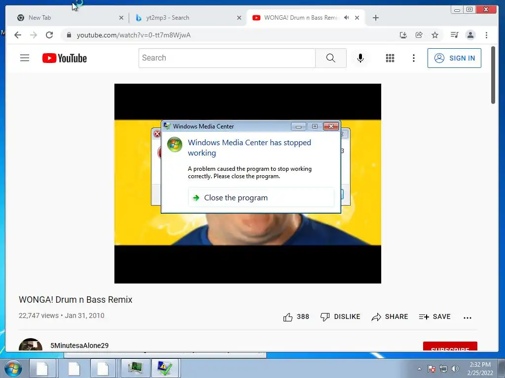This screenshot has width=505, height=378.
Task: View site info via the lock icon
Action: [69, 35]
